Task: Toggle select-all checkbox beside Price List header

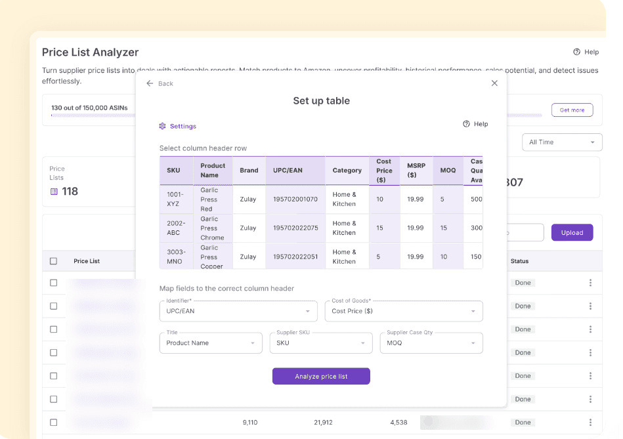Action: 54,261
